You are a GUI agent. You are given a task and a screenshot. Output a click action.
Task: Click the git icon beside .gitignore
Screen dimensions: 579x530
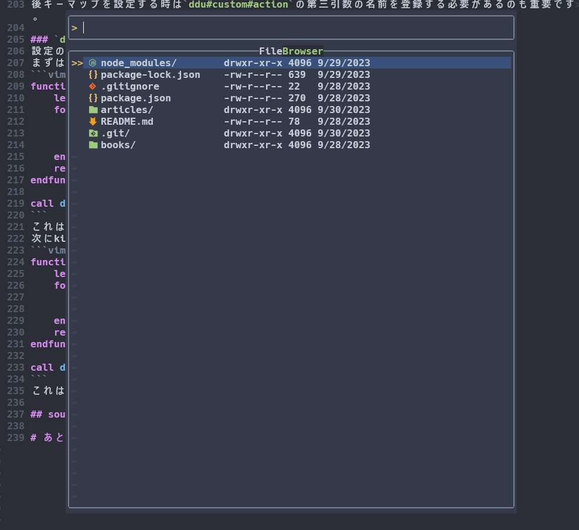click(x=93, y=86)
